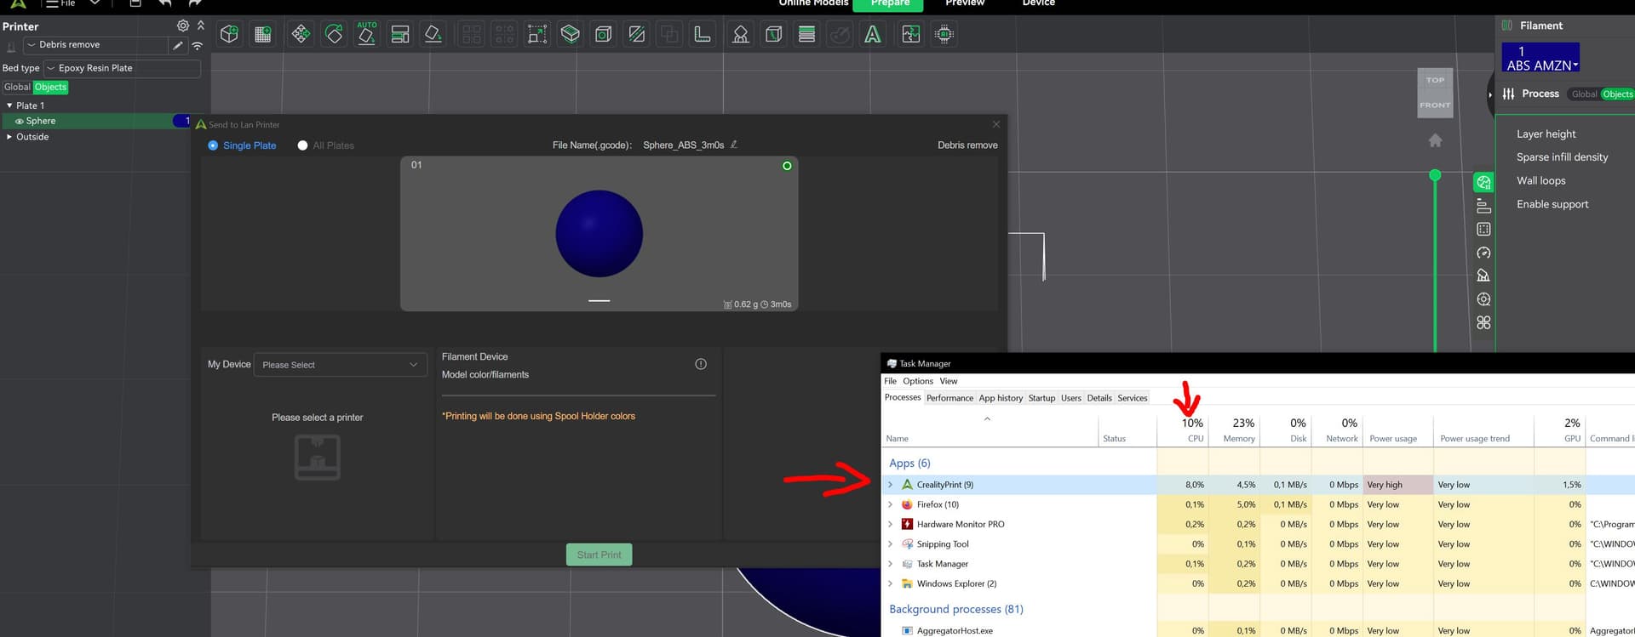Toggle visibility eye for Sphere object
The height and width of the screenshot is (637, 1635).
pos(19,121)
